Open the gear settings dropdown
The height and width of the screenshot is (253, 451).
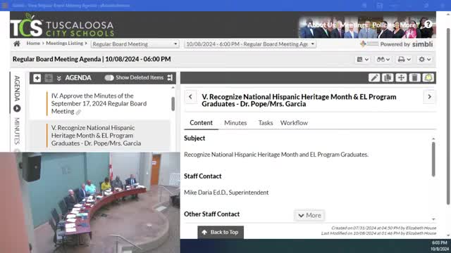425,59
